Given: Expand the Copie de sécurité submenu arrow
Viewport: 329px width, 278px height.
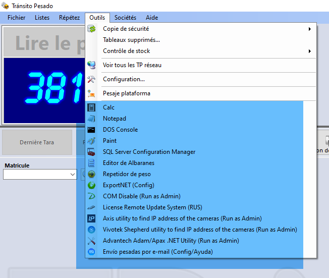Looking at the screenshot, I should [310, 29].
